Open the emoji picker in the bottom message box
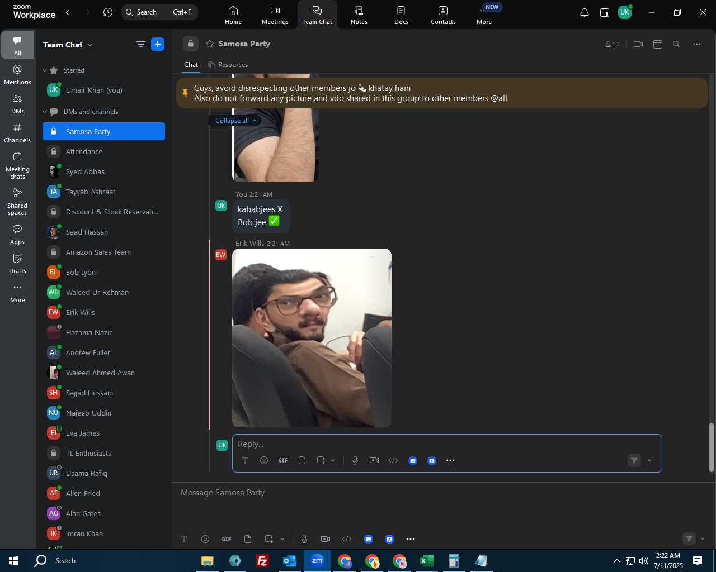 click(x=205, y=539)
